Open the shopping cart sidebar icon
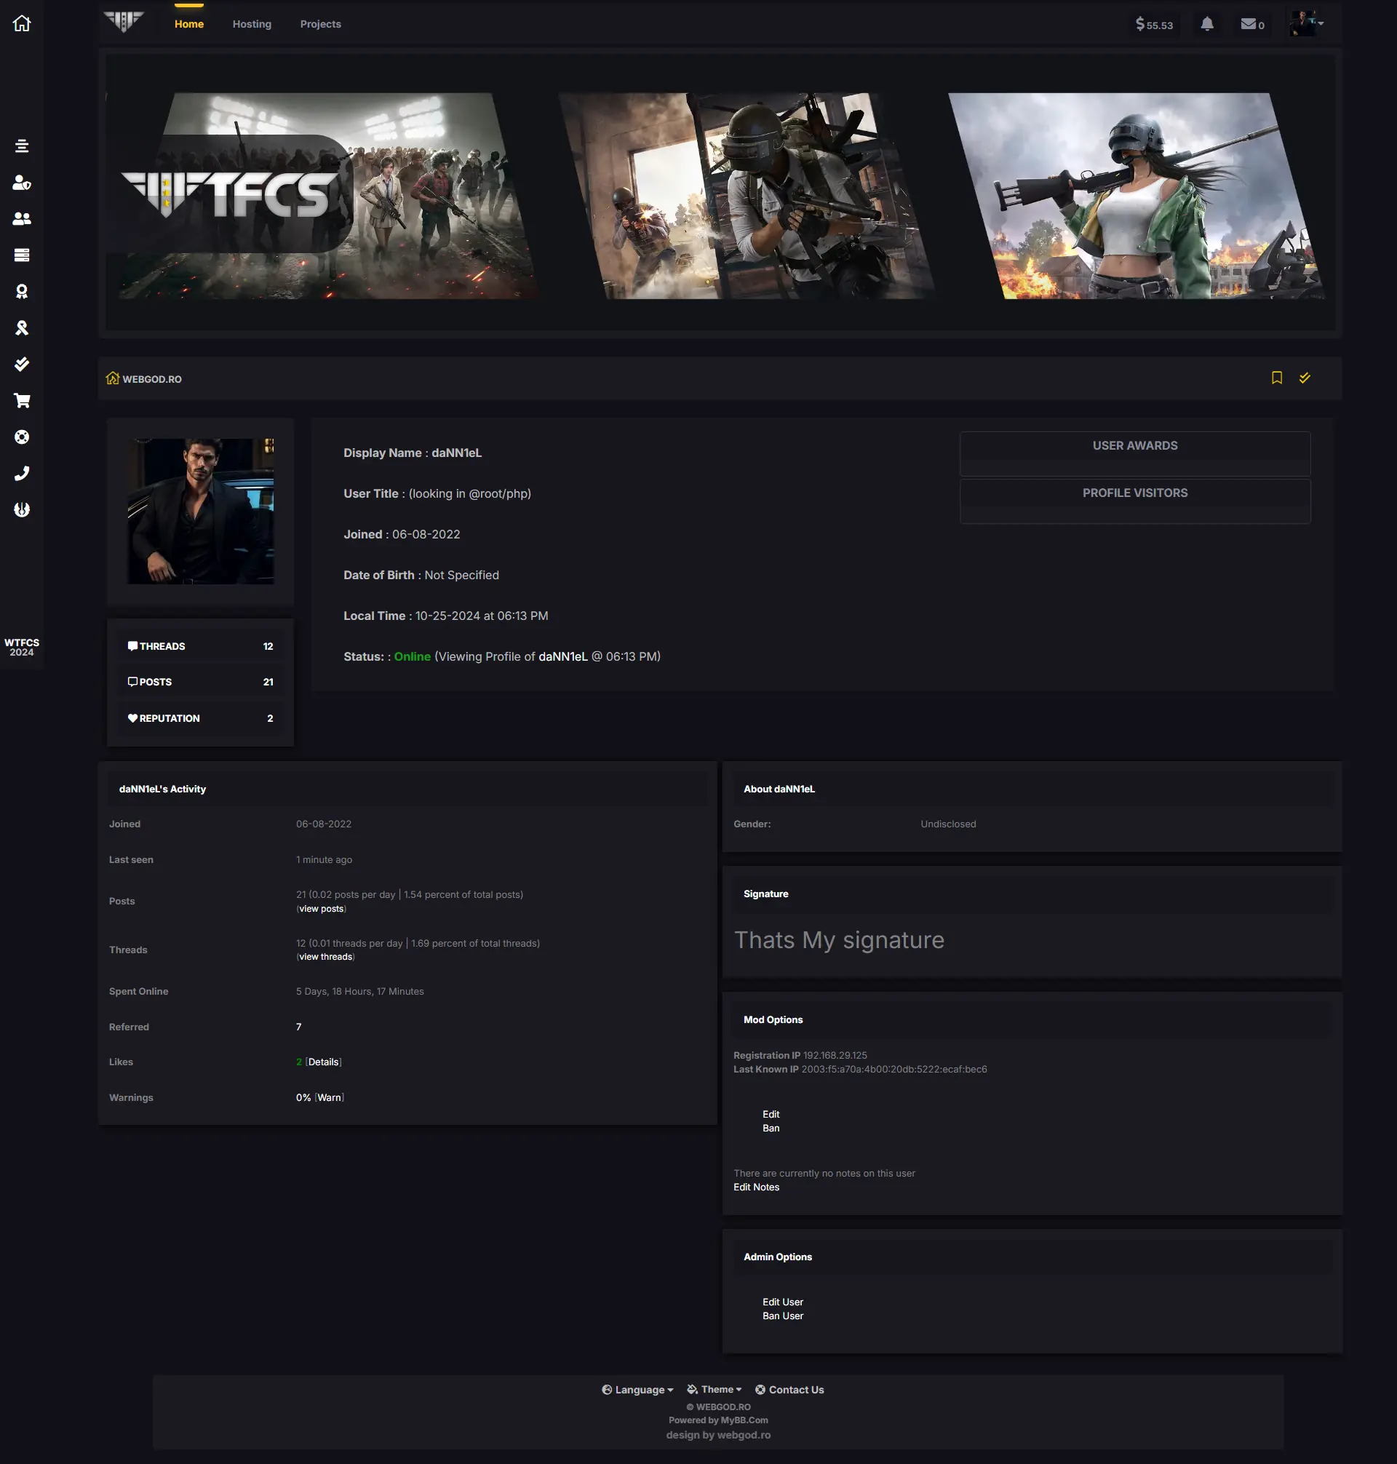Image resolution: width=1397 pixels, height=1464 pixels. point(22,401)
